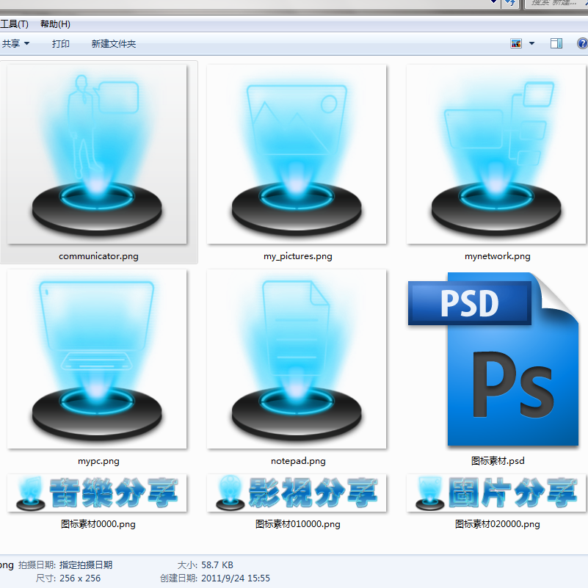Select the 音樂分享 banner thumbnail
Screen dimensions: 588x588
(x=97, y=493)
